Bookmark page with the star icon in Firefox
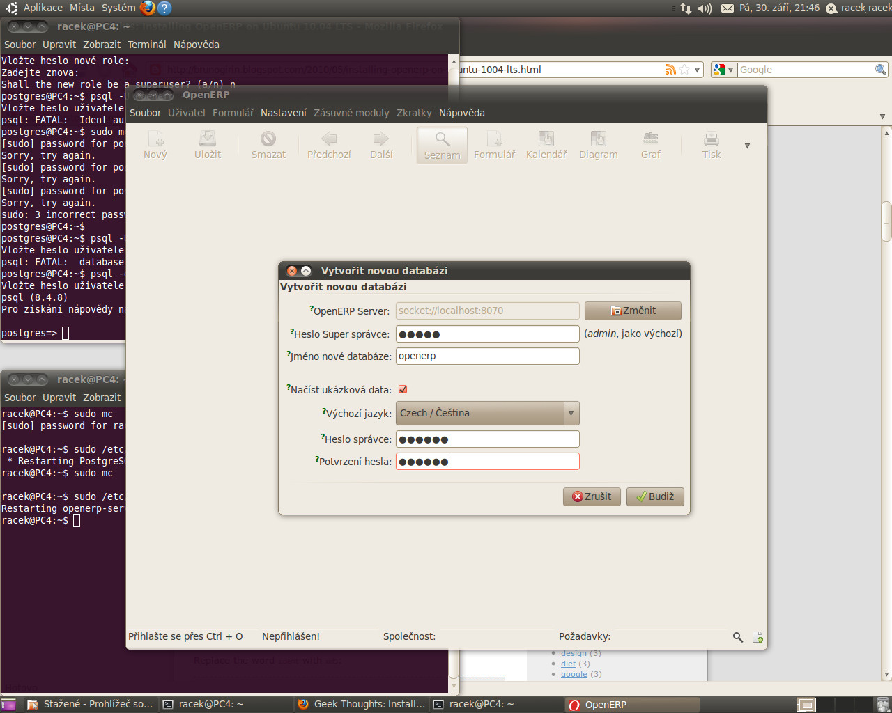This screenshot has width=892, height=713. click(684, 70)
